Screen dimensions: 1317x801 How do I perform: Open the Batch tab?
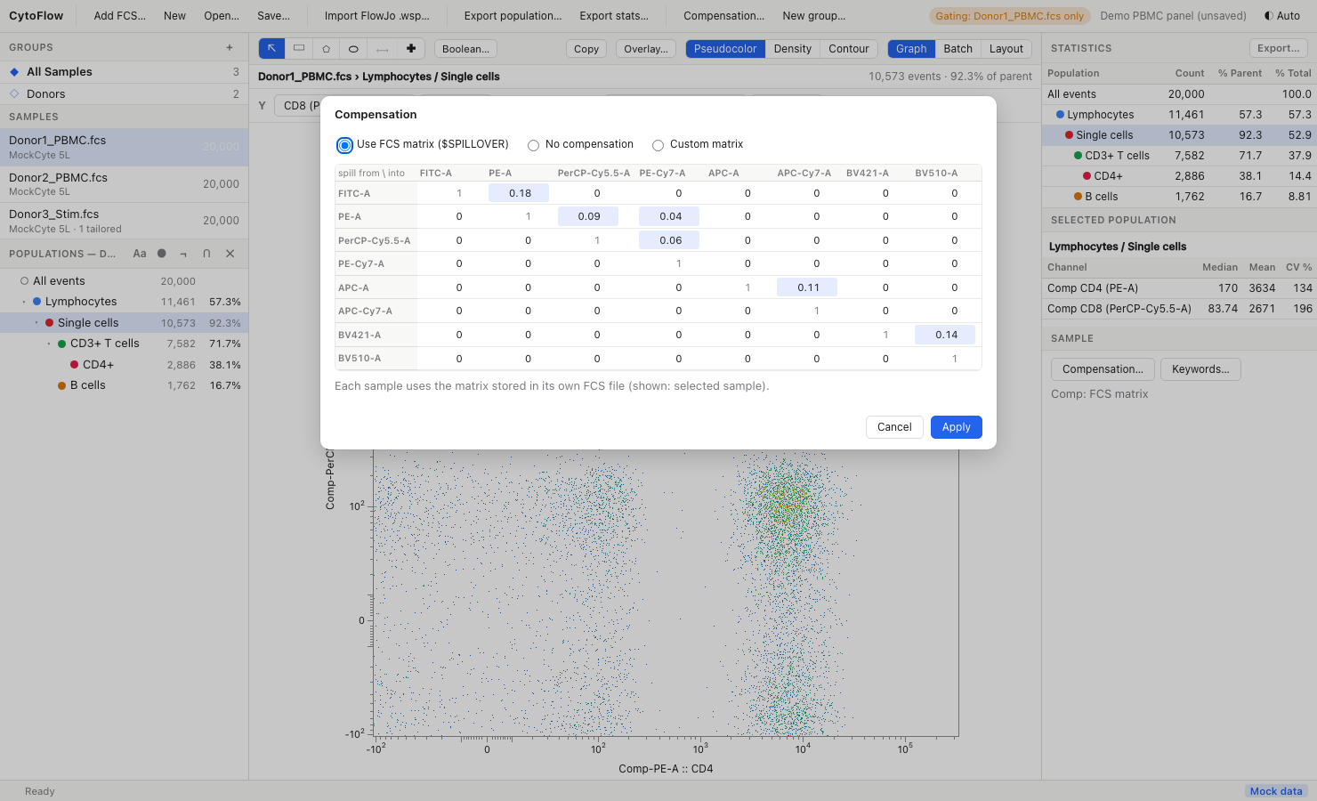(x=958, y=49)
